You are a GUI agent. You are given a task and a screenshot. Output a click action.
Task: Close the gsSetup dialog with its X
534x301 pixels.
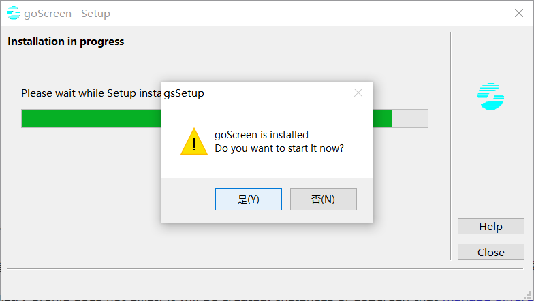358,93
